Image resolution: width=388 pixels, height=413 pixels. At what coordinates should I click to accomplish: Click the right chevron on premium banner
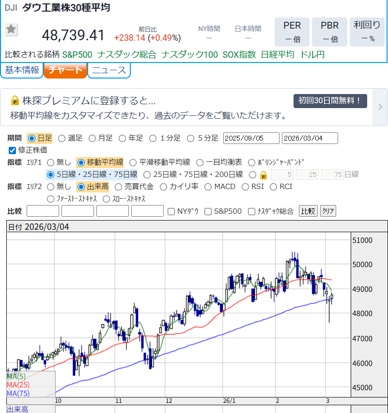tap(380, 107)
